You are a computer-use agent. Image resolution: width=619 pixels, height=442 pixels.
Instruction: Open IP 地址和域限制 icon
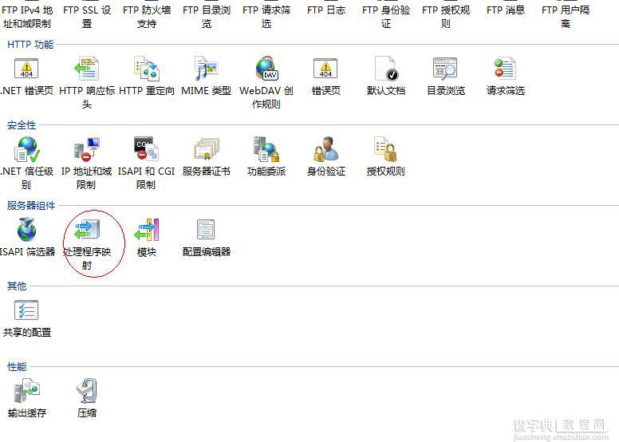pos(86,149)
